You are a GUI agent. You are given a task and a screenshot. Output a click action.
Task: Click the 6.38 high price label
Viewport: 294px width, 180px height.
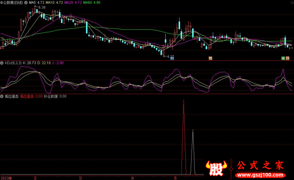click(x=42, y=7)
